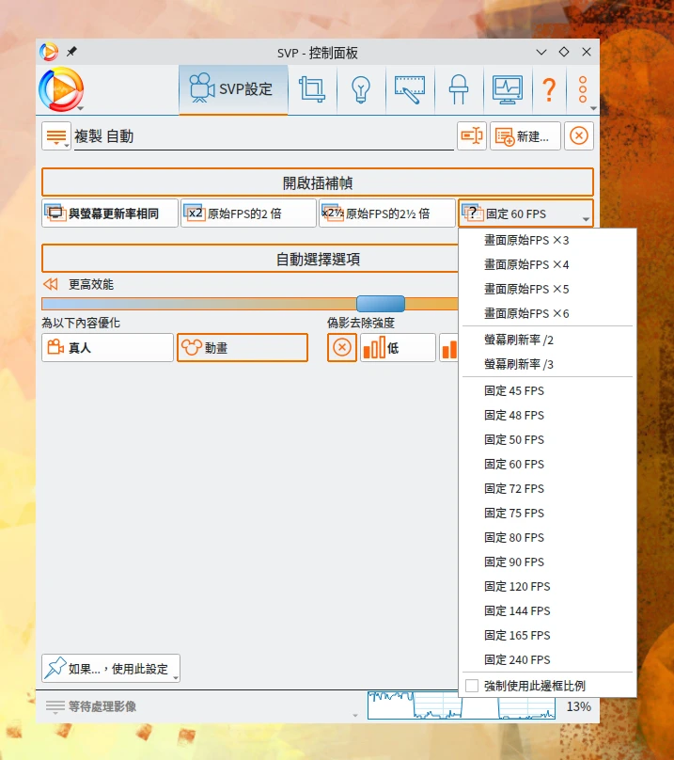Select 固定 75 FPS menu entry
674x760 pixels.
[x=547, y=513]
